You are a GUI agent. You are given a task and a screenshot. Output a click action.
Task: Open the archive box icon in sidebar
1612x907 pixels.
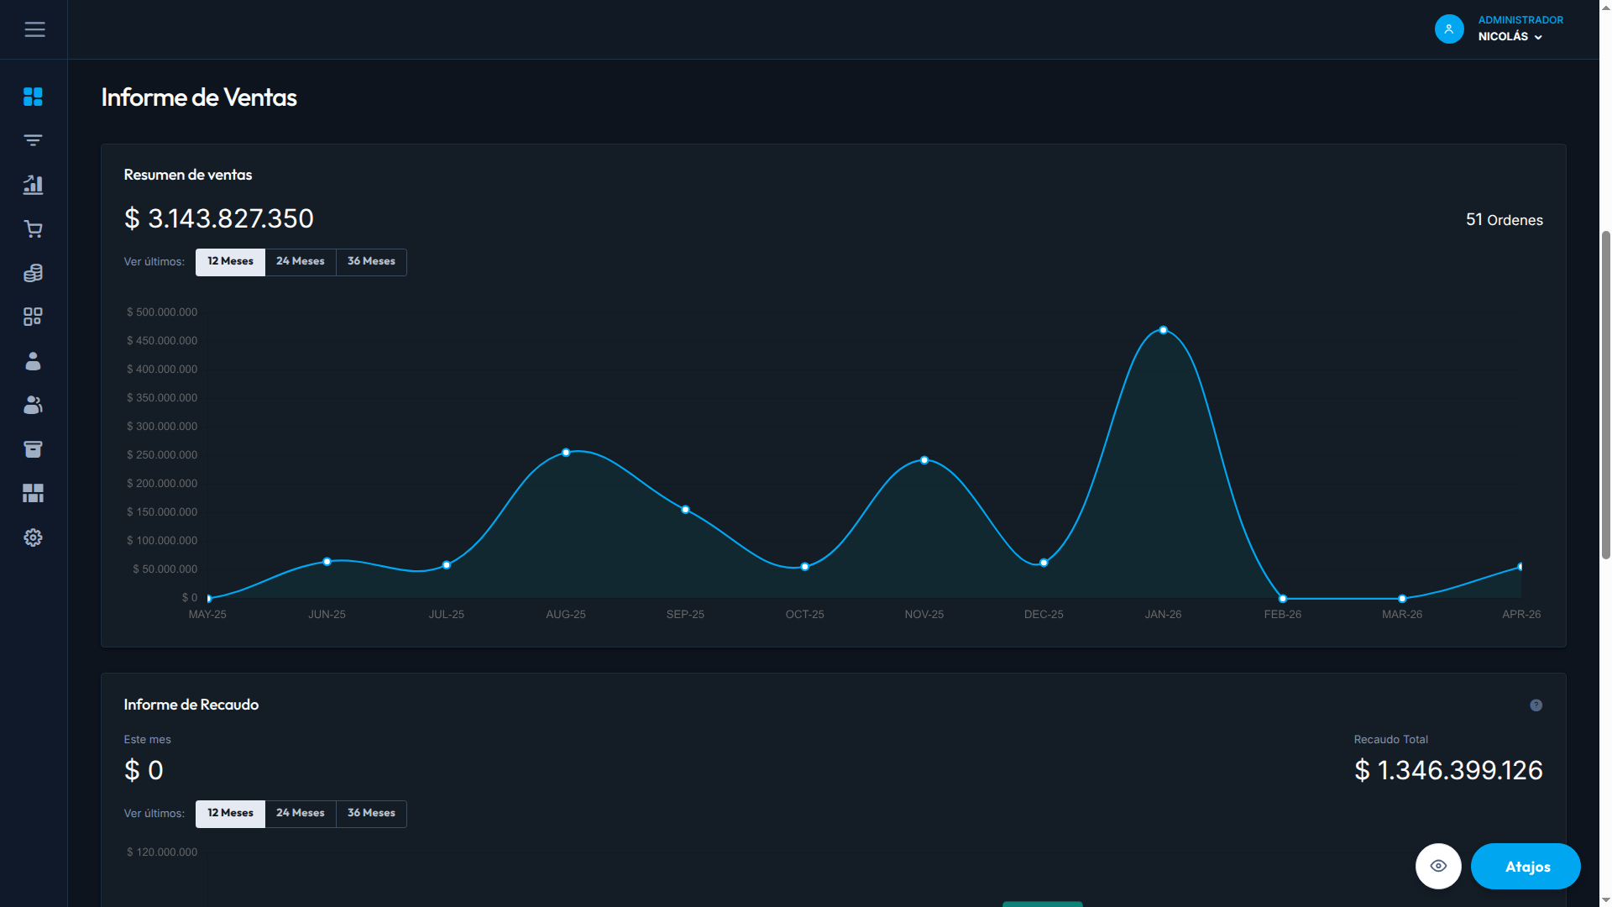(x=33, y=449)
